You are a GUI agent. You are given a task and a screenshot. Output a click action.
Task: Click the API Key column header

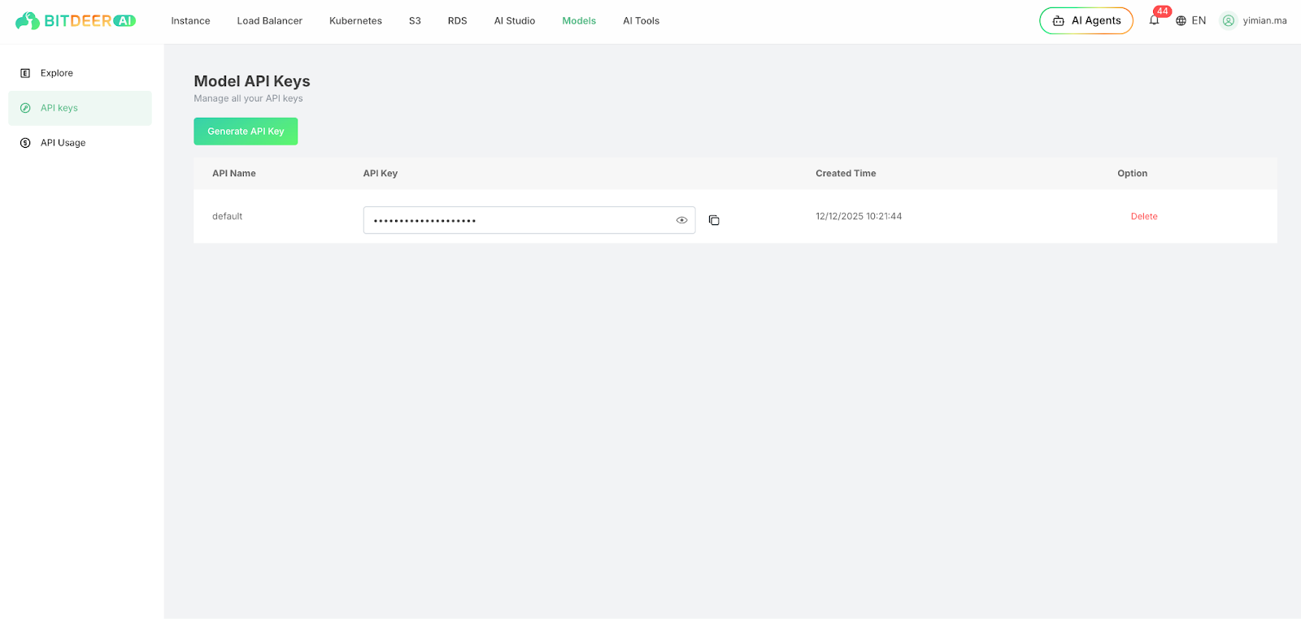(x=380, y=173)
